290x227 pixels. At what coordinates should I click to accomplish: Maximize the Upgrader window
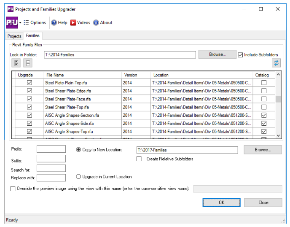(x=260, y=9)
